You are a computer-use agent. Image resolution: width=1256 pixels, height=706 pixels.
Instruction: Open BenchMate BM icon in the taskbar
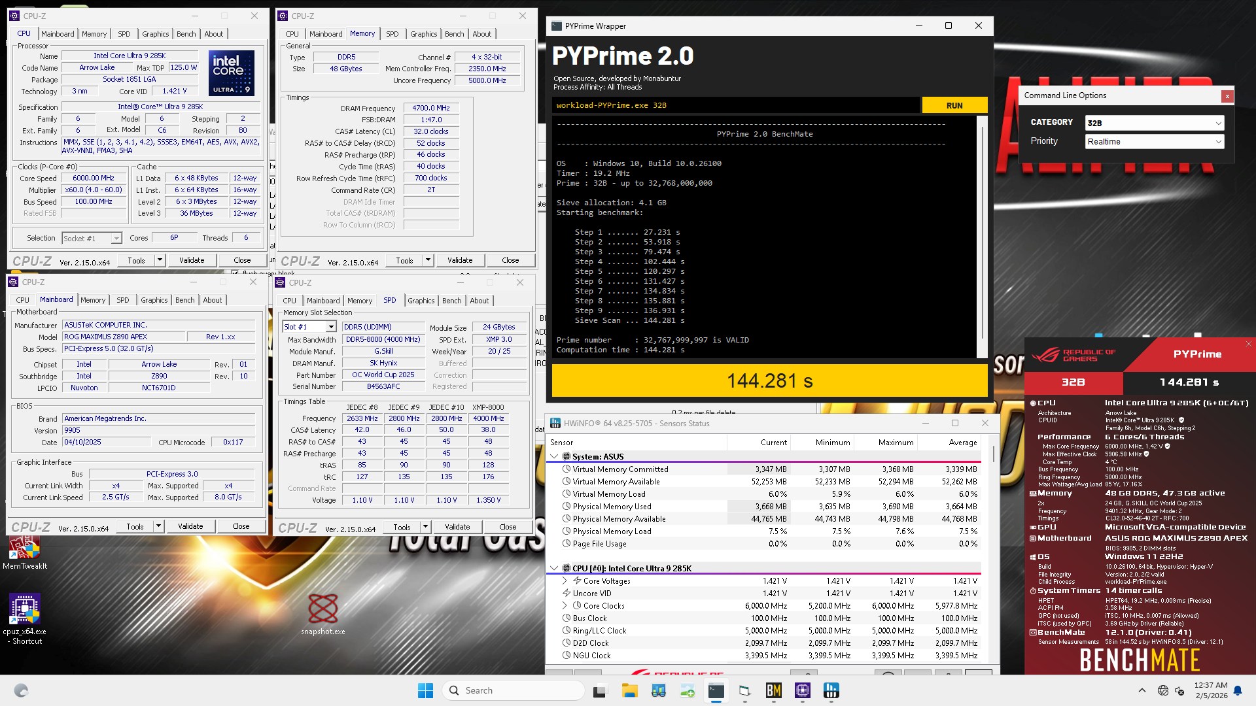(x=773, y=690)
